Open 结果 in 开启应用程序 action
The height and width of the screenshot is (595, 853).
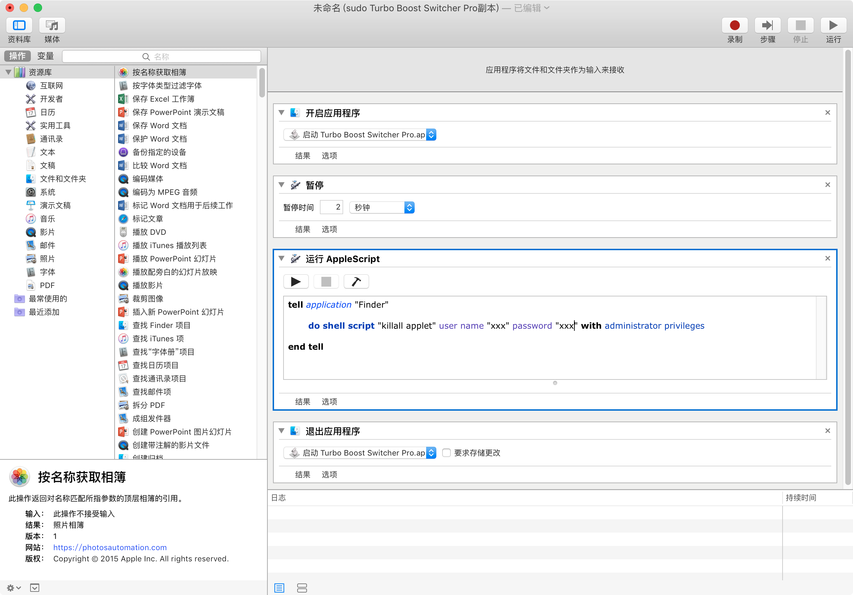coord(303,156)
